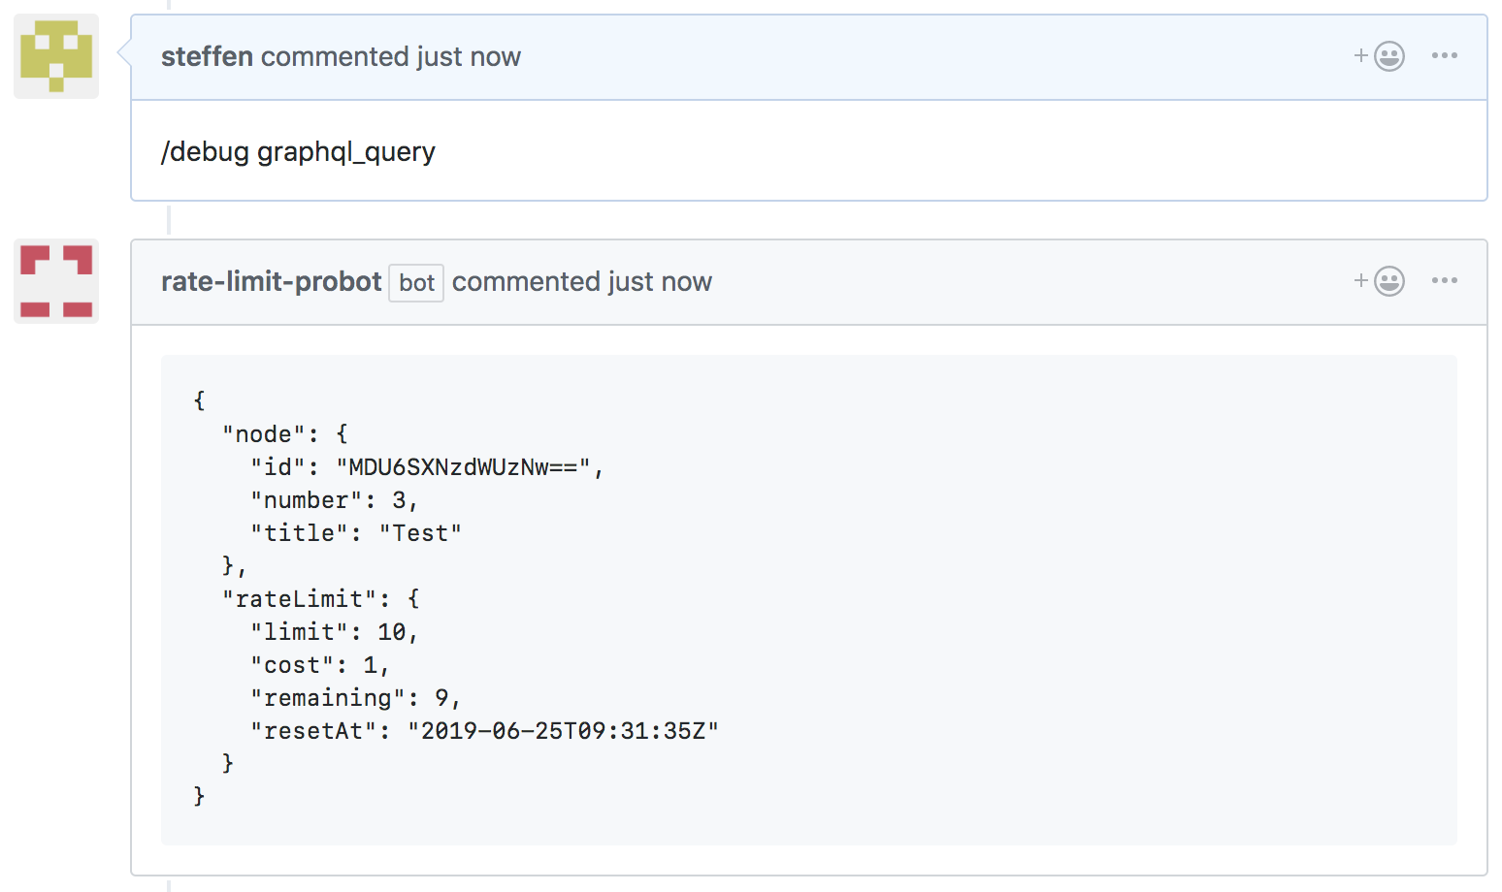Click the "cost": 1 line
1502x892 pixels.
(320, 665)
